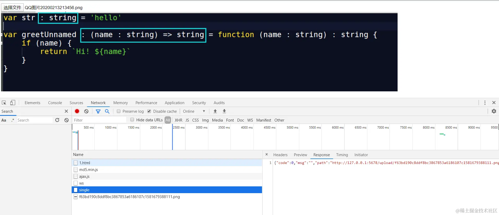Check Hide data URLs
This screenshot has height=215, width=499.
click(132, 120)
